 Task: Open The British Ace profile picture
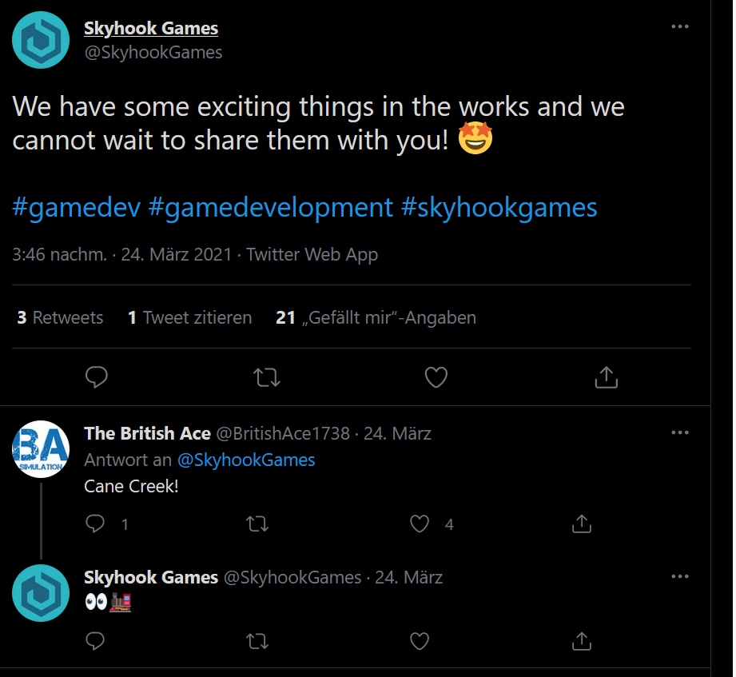click(x=41, y=449)
